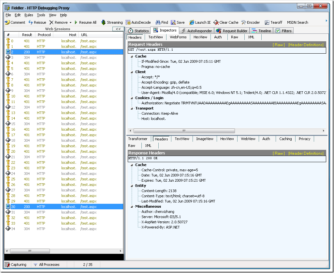The image size is (334, 273).
Task: Open the request [Header Definitions] link
Action: coord(306,45)
